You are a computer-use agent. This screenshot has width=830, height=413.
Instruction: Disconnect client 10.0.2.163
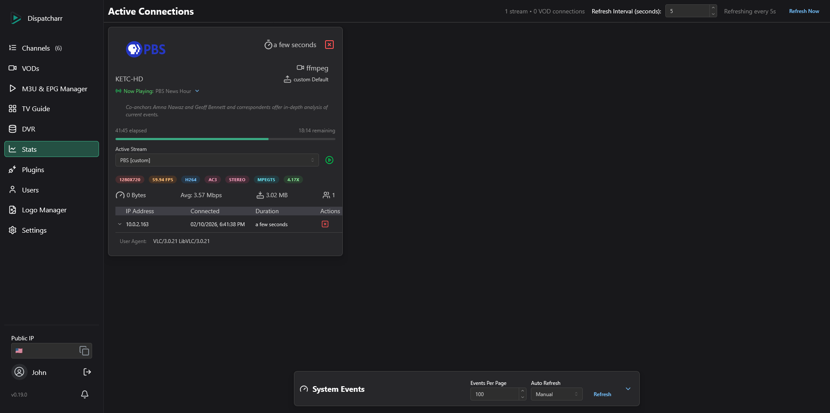pyautogui.click(x=325, y=224)
